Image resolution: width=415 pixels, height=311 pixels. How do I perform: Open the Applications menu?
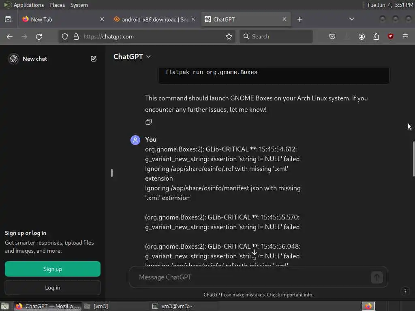pos(29,5)
